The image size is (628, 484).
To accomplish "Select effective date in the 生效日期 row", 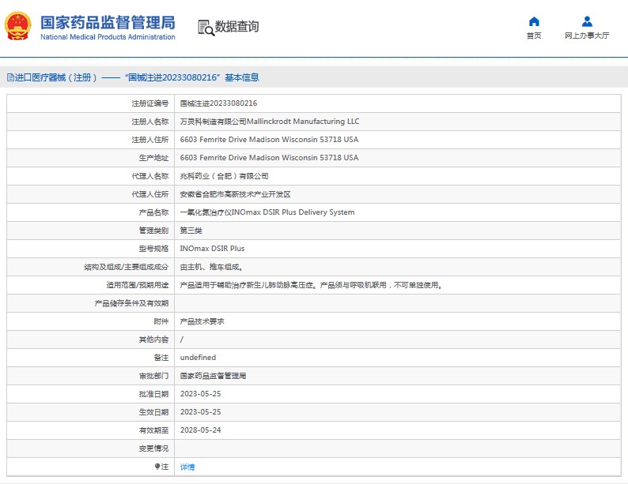I will (201, 412).
